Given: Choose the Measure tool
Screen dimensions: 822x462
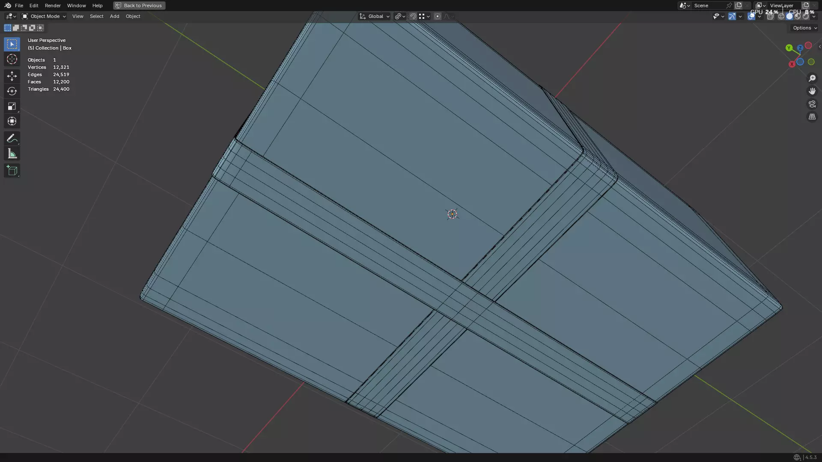Looking at the screenshot, I should 12,154.
